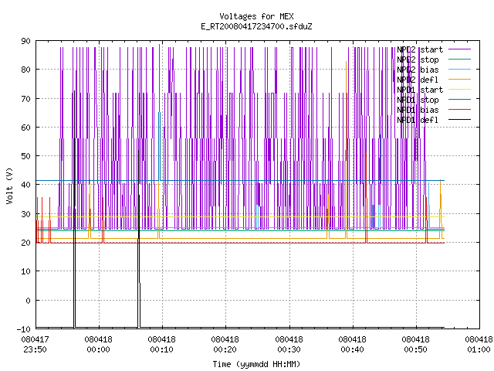This screenshot has width=494, height=371.
Task: Click the x-axis tick label 080418 00:10
Action: (x=161, y=345)
